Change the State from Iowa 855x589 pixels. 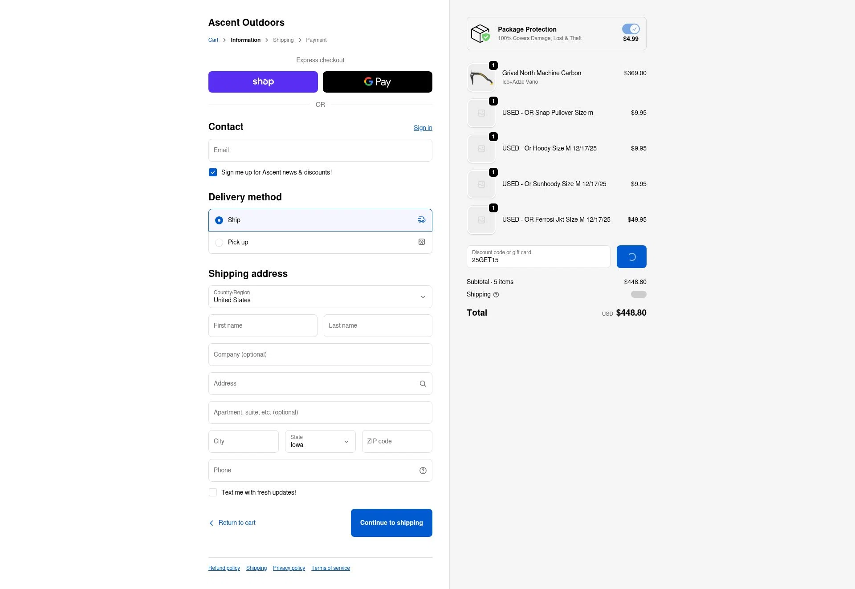[320, 441]
